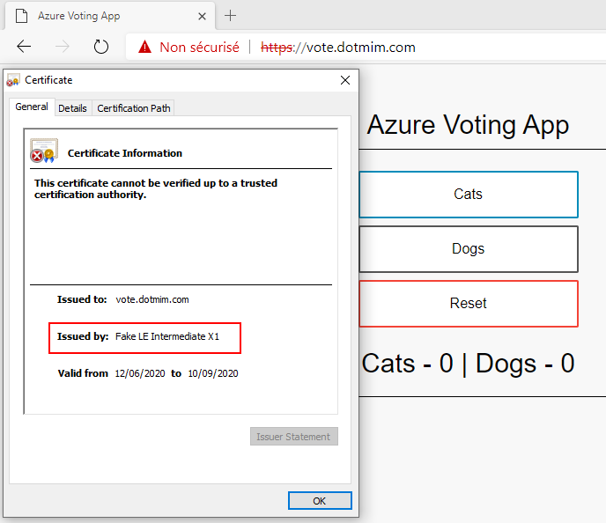Viewport: 606px width, 523px height.
Task: Click the browser back arrow
Action: 24,47
